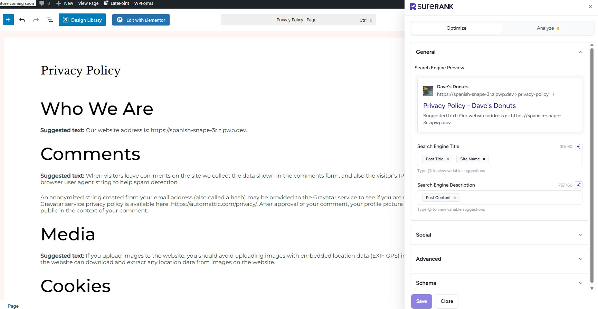Image resolution: width=598 pixels, height=309 pixels.
Task: Open the Design Library
Action: [x=82, y=20]
